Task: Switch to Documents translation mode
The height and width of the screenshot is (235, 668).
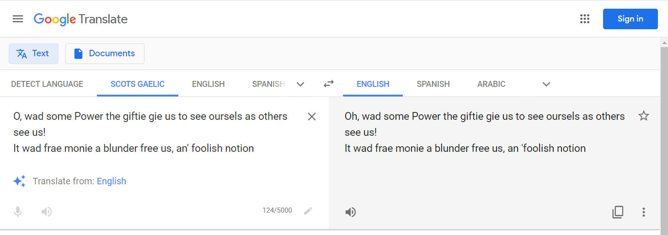Action: (x=105, y=53)
